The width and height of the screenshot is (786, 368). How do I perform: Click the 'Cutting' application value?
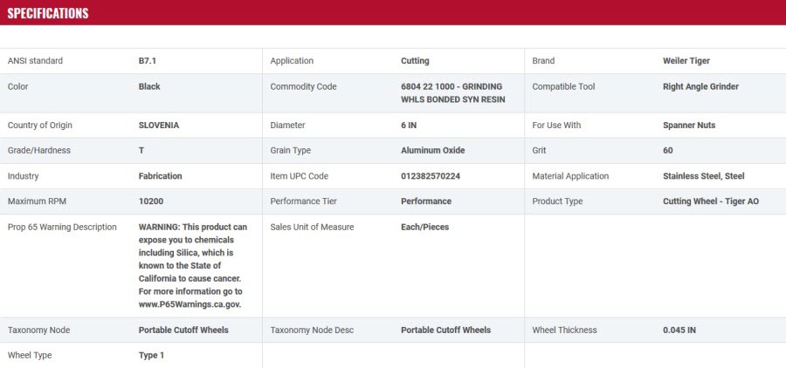pyautogui.click(x=415, y=61)
